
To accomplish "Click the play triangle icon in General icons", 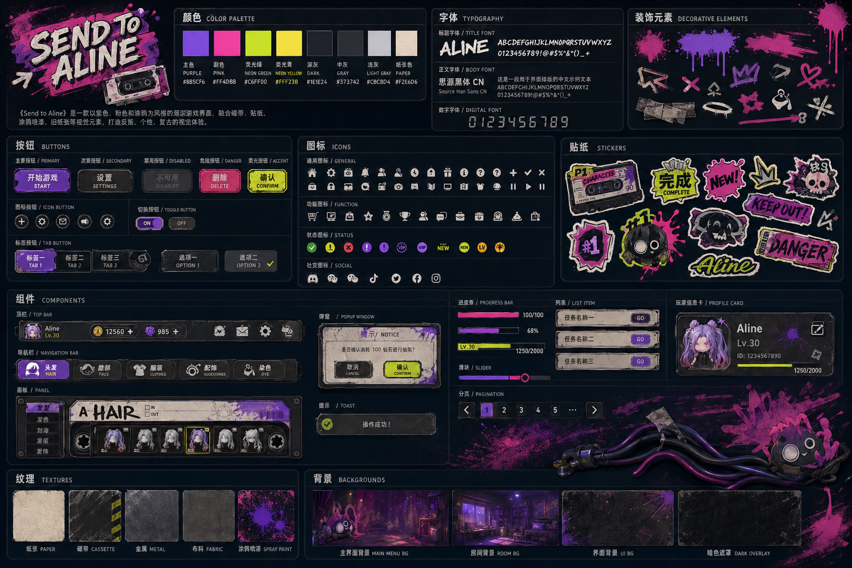I will point(528,187).
